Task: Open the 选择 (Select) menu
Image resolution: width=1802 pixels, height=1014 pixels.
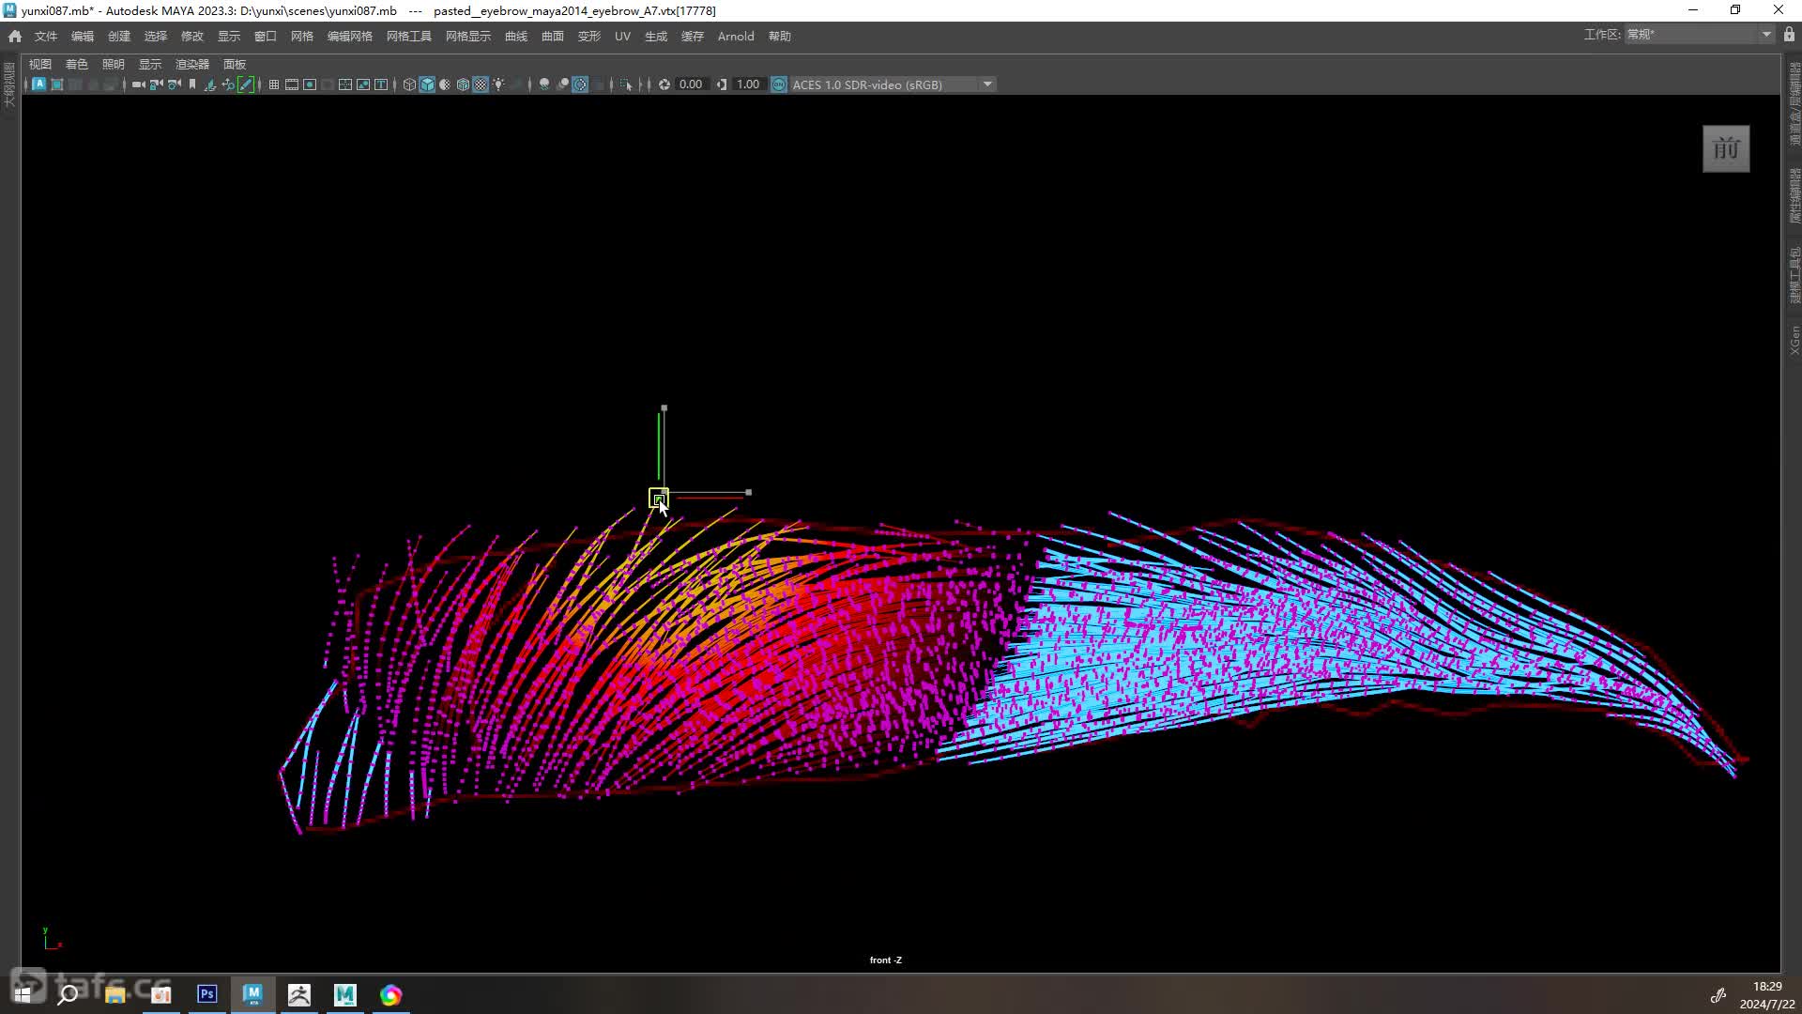Action: tap(156, 36)
